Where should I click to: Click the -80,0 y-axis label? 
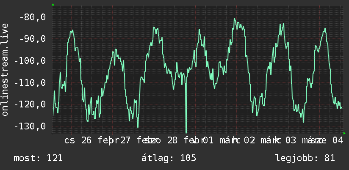33,17
